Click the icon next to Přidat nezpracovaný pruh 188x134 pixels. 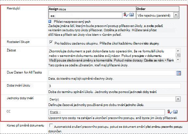(50, 21)
